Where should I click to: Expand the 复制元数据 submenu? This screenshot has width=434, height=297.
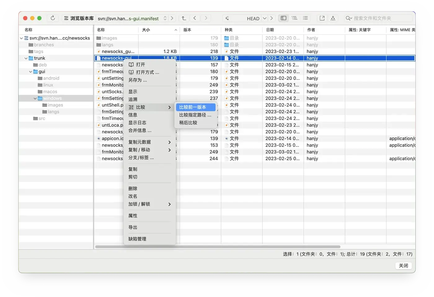(x=150, y=142)
